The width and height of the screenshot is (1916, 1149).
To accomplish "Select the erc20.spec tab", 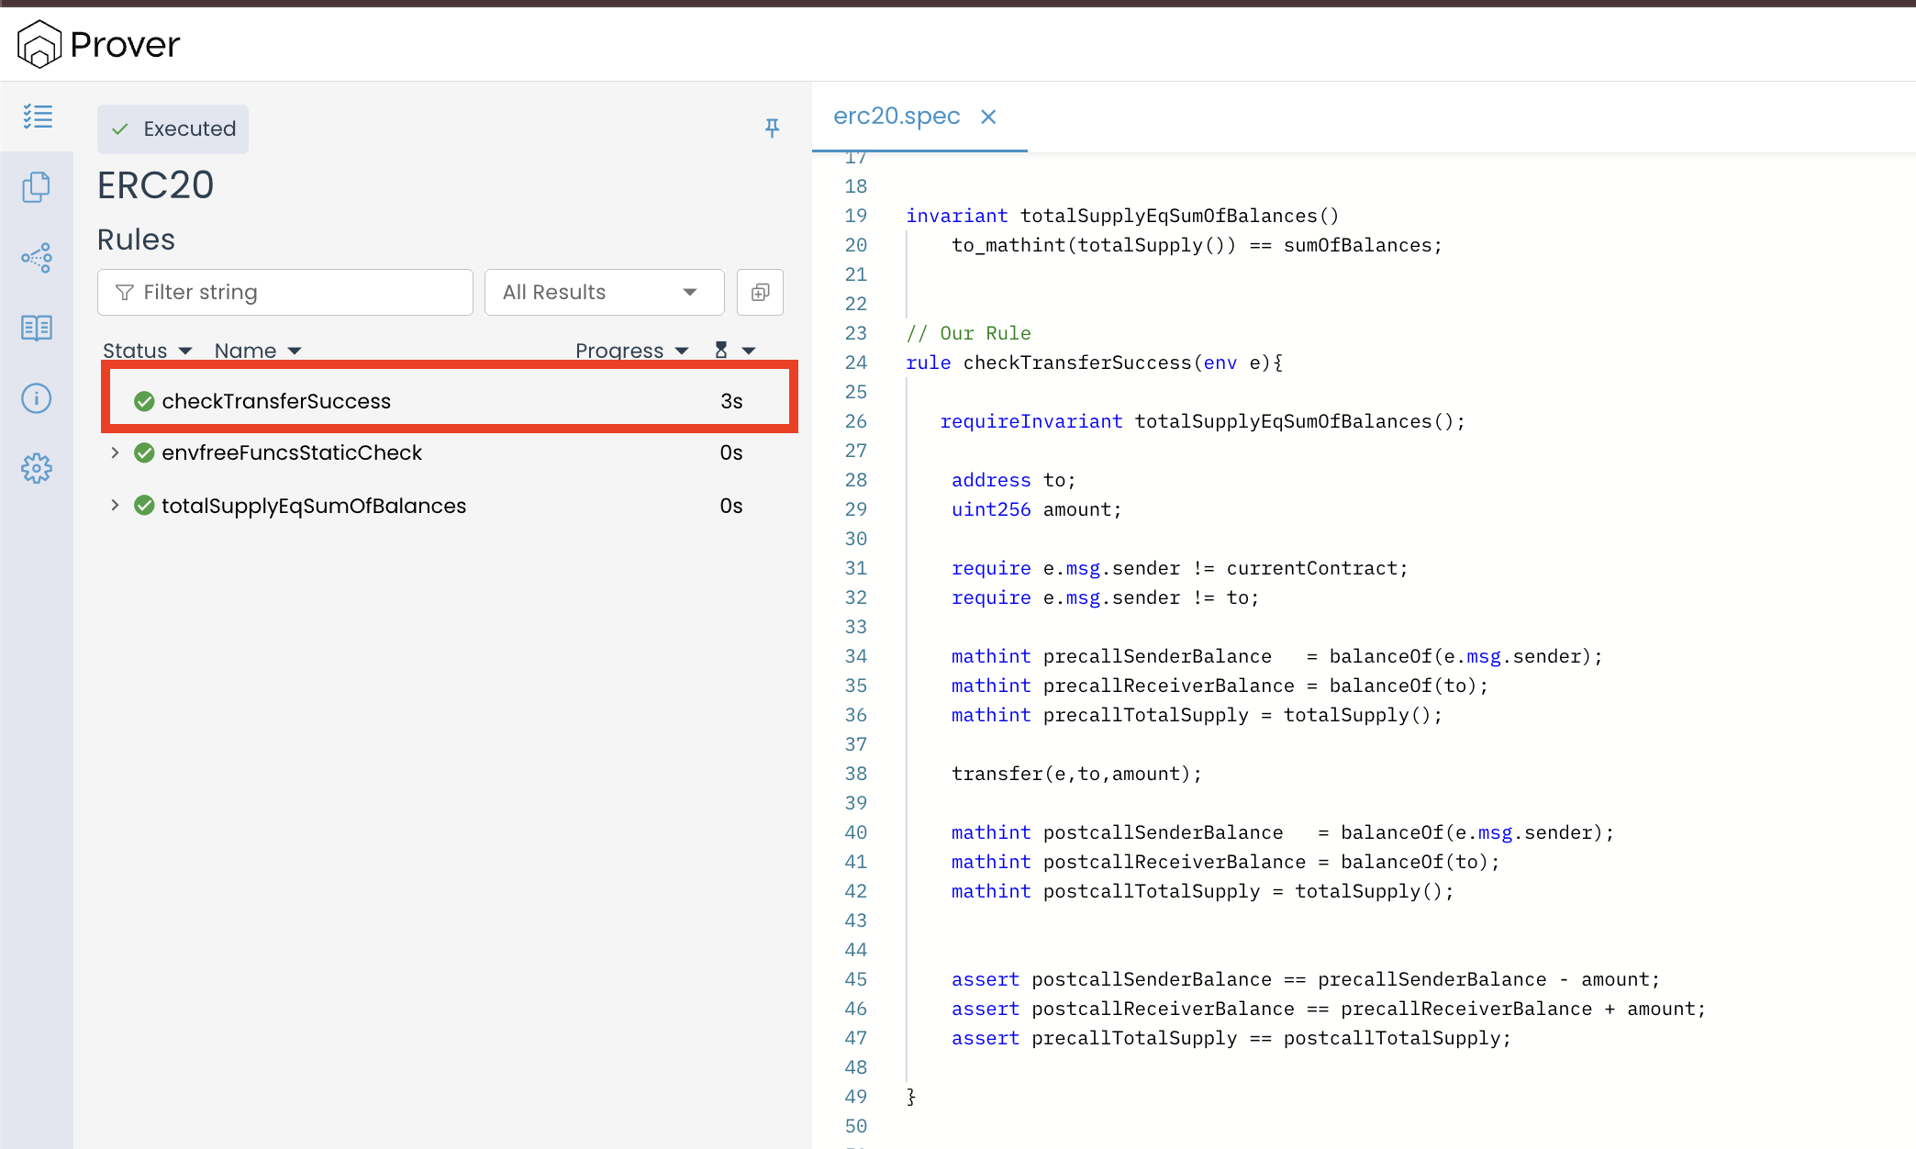I will click(897, 117).
